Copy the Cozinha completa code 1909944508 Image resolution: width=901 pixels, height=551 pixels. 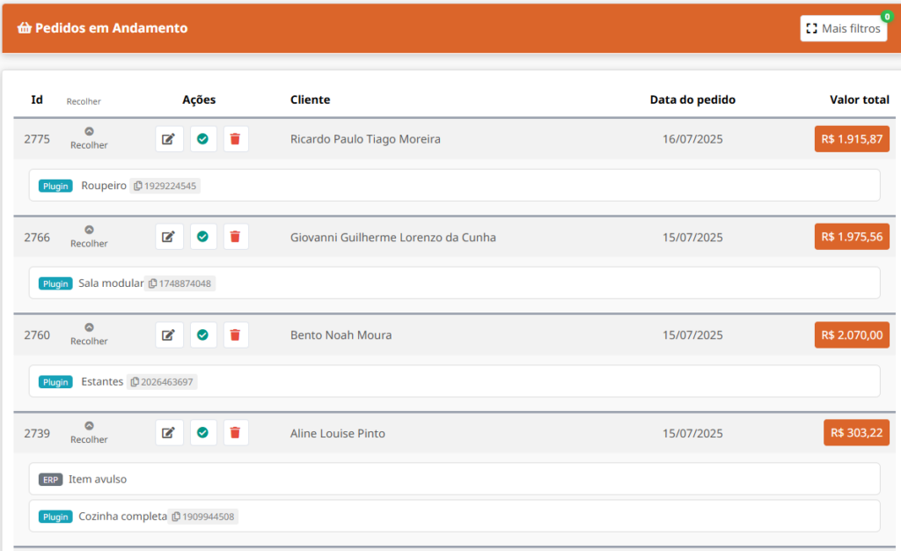tap(203, 517)
